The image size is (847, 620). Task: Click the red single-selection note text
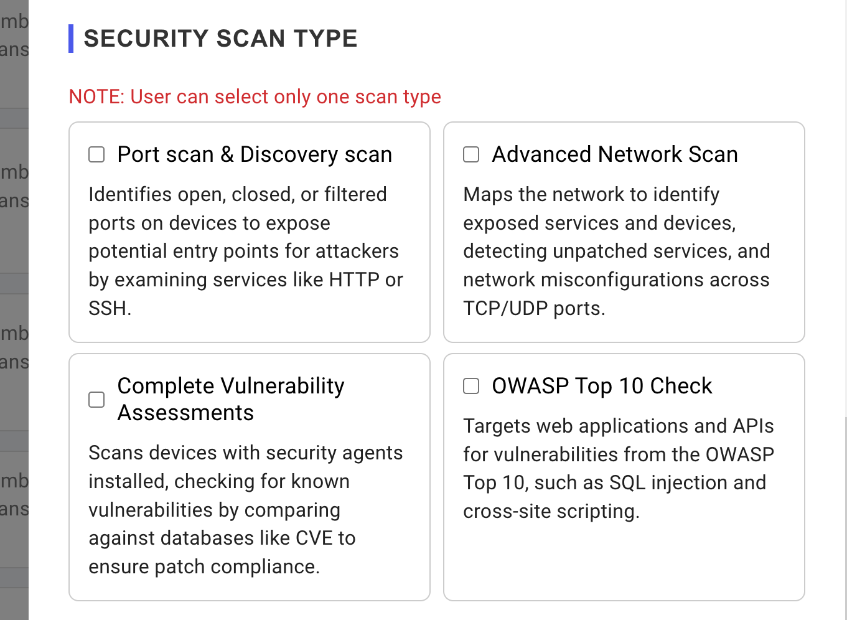tap(255, 96)
